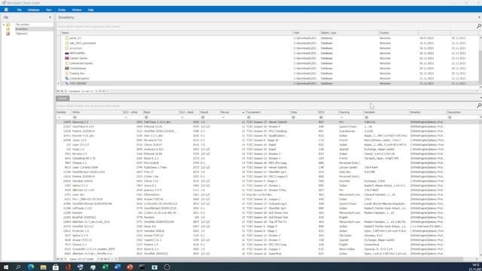Select Inventory in the left tree

22,29
